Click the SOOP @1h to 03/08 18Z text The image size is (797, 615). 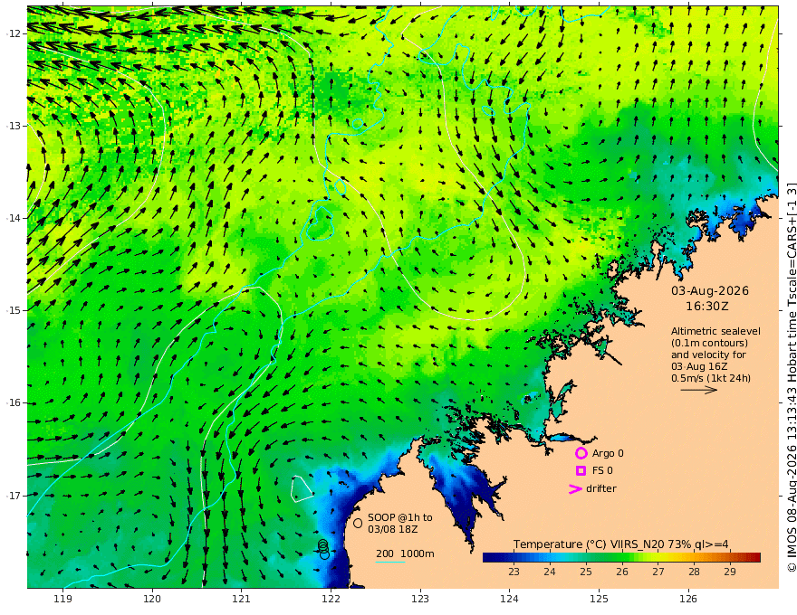(x=400, y=523)
